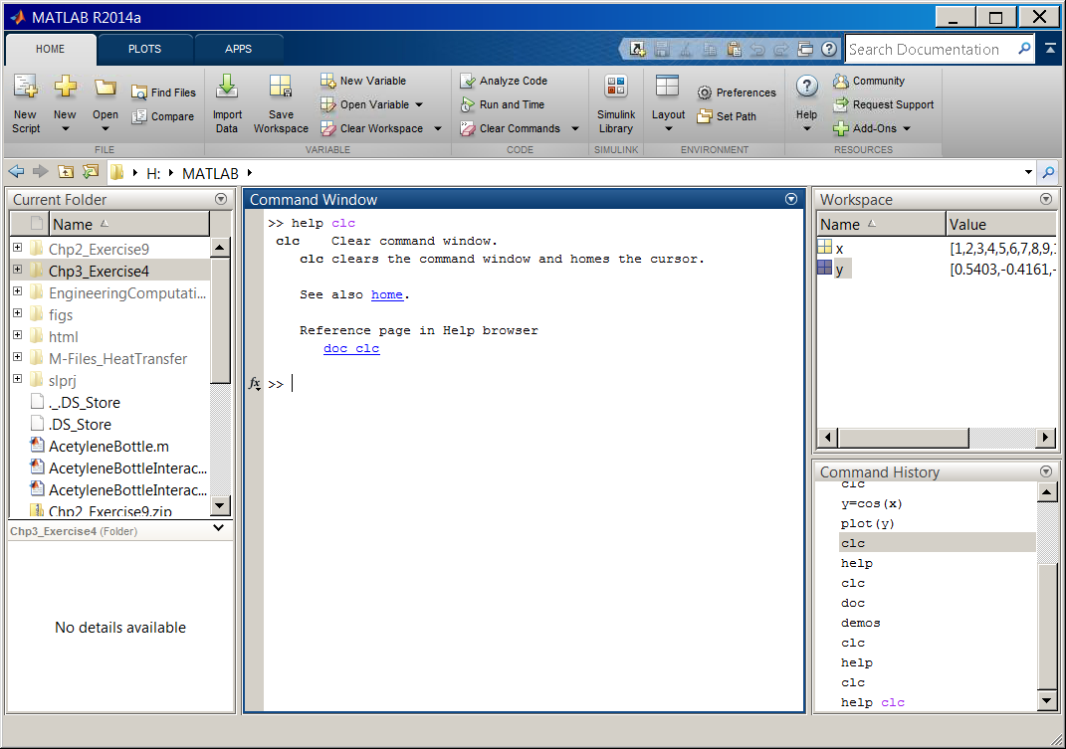Visit Community resources
The height and width of the screenshot is (749, 1066).
point(870,81)
